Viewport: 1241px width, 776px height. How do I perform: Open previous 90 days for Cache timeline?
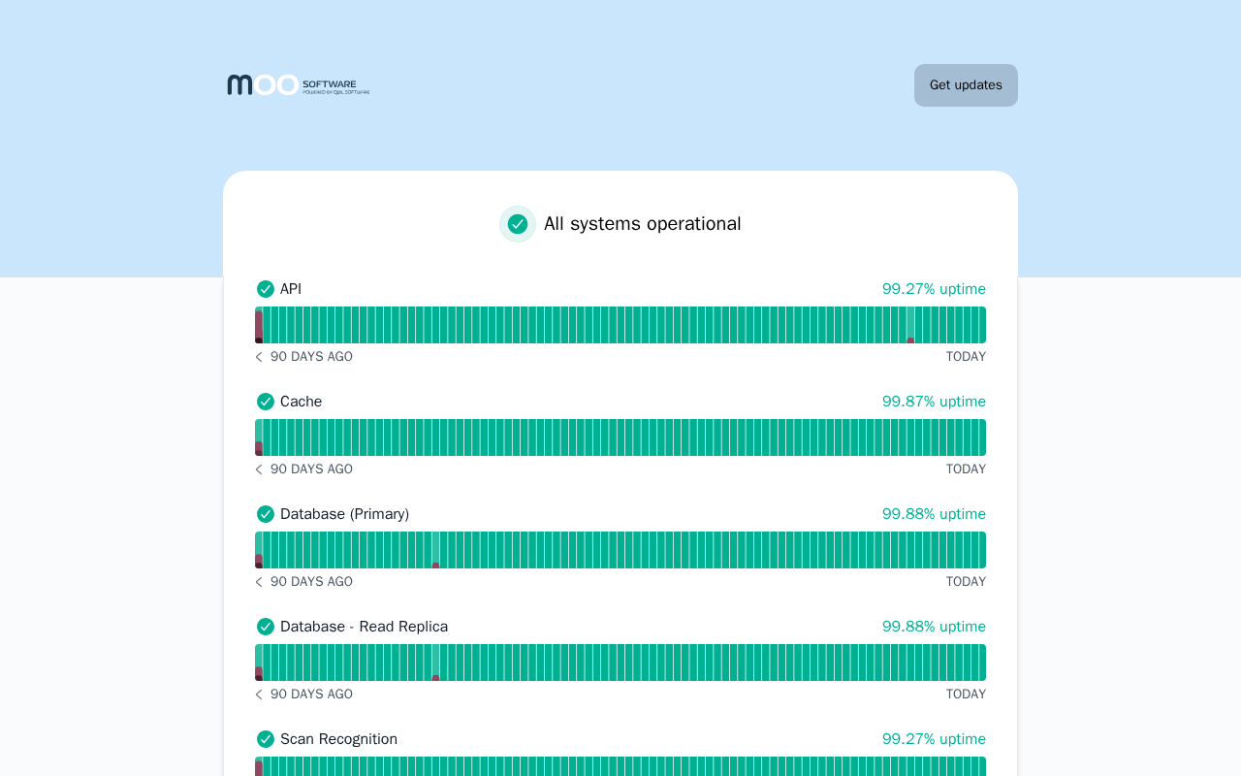[x=259, y=469]
